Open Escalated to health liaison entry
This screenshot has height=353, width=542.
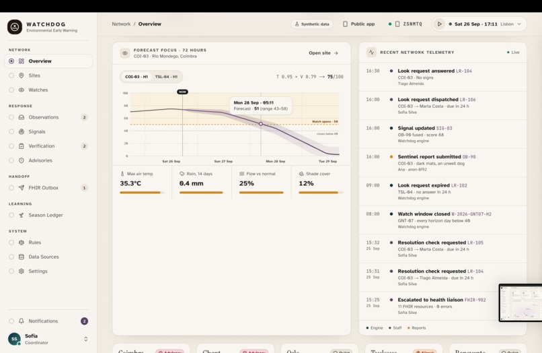tap(442, 306)
